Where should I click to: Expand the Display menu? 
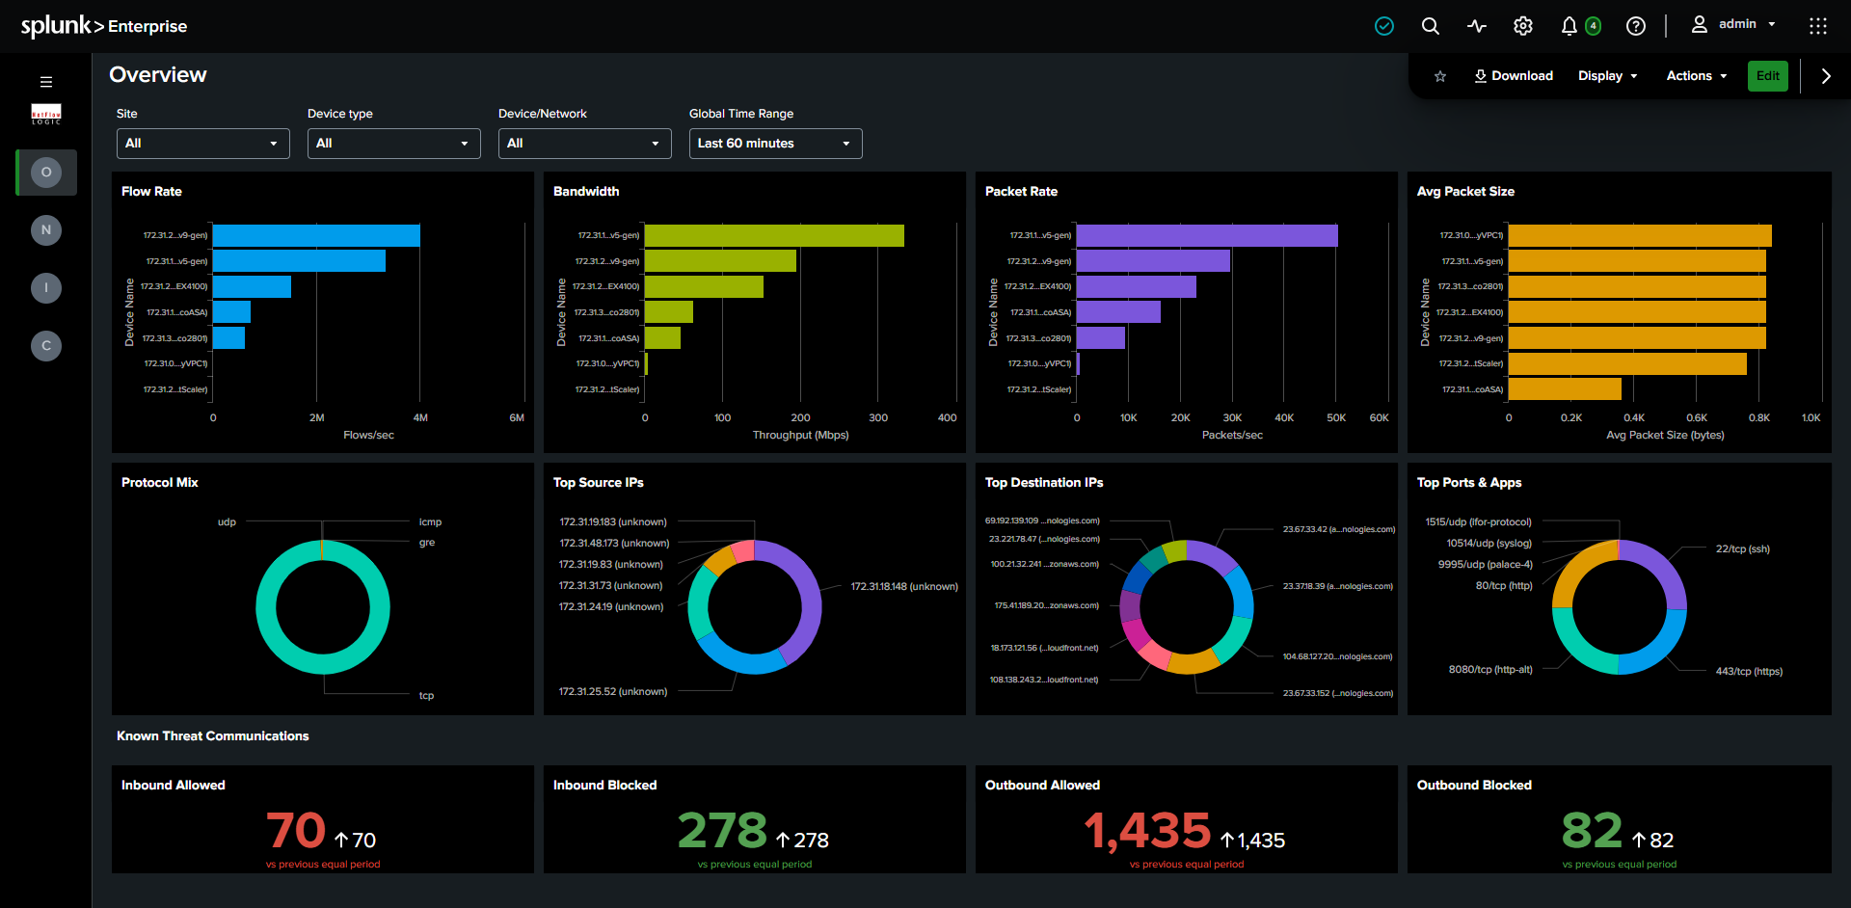tap(1608, 76)
